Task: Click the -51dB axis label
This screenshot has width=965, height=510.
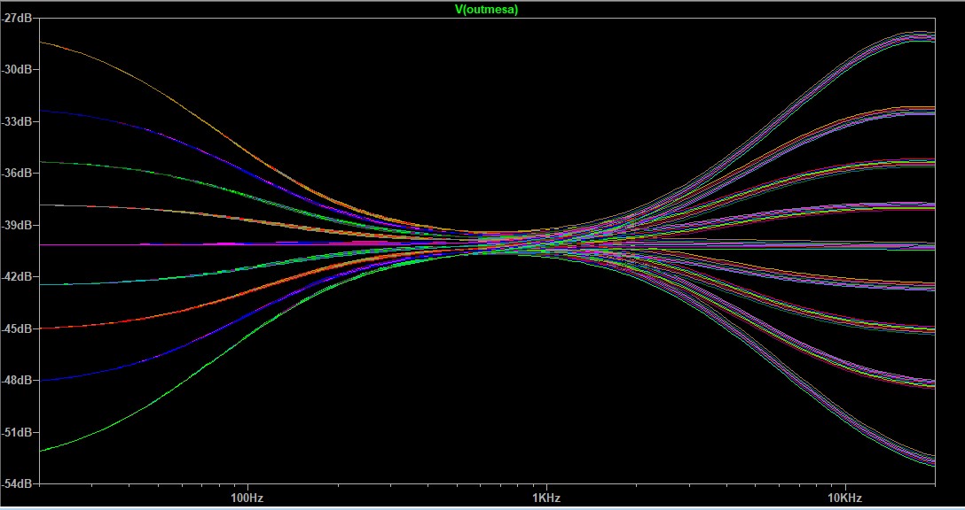Action: (x=17, y=433)
